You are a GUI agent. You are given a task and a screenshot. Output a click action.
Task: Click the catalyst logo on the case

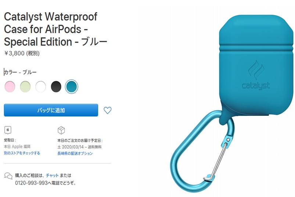click(x=256, y=75)
